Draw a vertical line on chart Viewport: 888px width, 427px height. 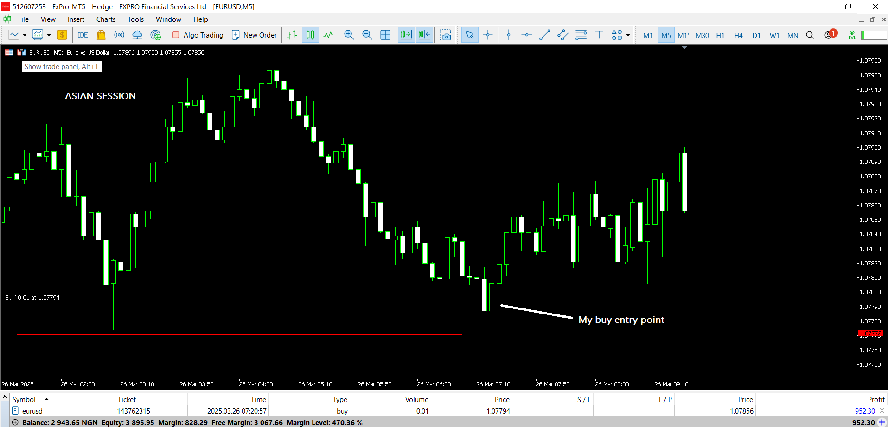click(509, 35)
